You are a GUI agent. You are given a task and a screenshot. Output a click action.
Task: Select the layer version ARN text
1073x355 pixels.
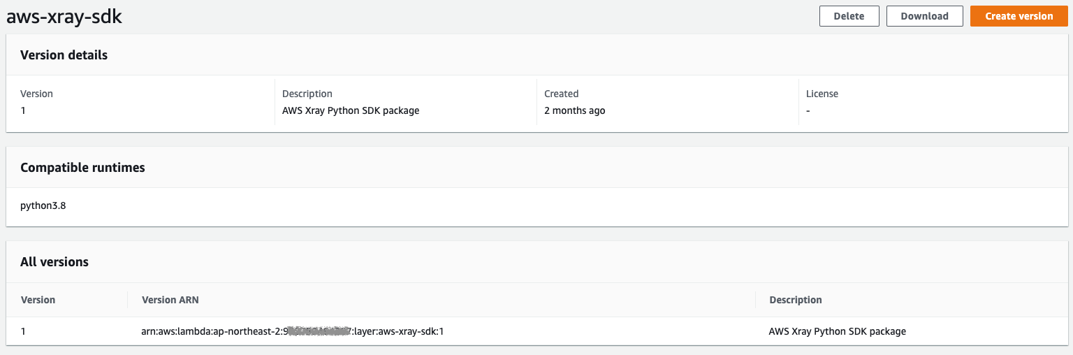pyautogui.click(x=293, y=331)
